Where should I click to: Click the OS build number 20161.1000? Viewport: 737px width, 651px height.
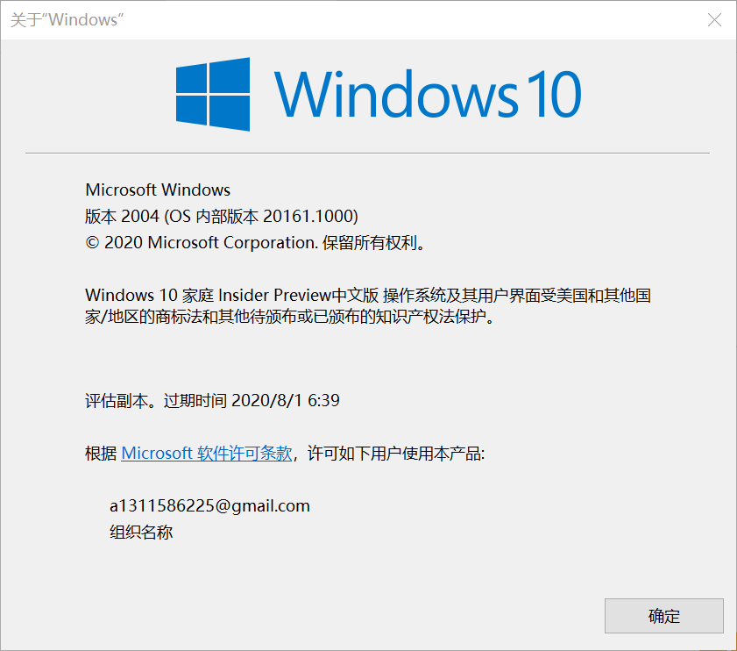click(310, 216)
